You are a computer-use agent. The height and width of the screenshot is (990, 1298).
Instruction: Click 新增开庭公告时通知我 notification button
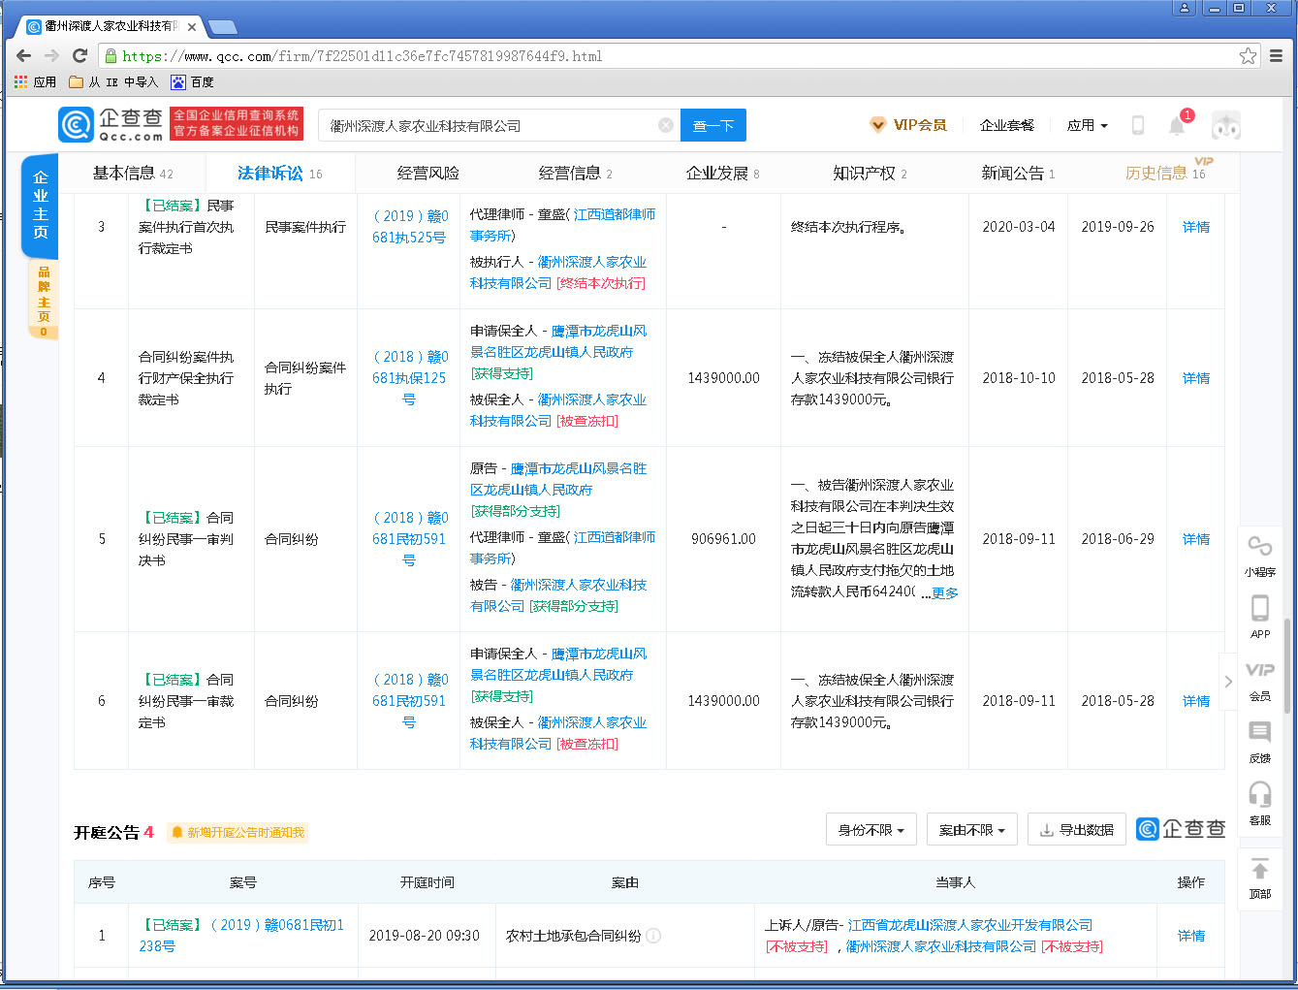[237, 832]
